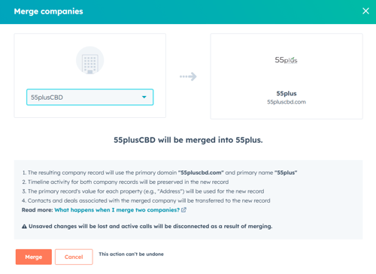
Task: Click note 1 about the primary domain
Action: pyautogui.click(x=159, y=173)
